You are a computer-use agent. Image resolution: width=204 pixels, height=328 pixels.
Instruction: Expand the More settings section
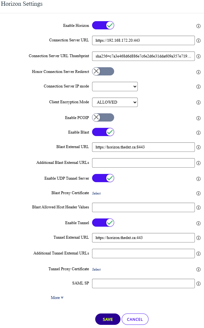point(57,298)
